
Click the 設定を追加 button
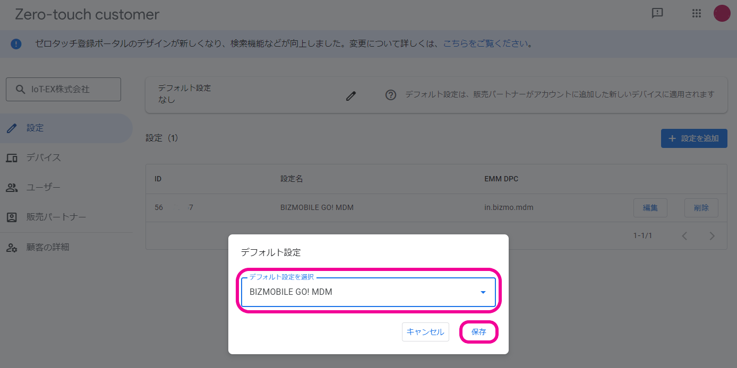(693, 138)
